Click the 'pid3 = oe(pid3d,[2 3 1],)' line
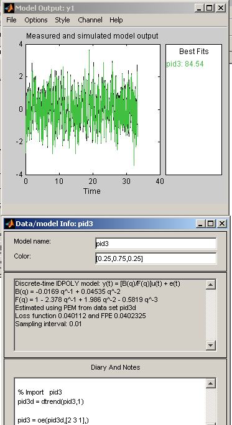The height and width of the screenshot is (425, 232). [x=53, y=421]
